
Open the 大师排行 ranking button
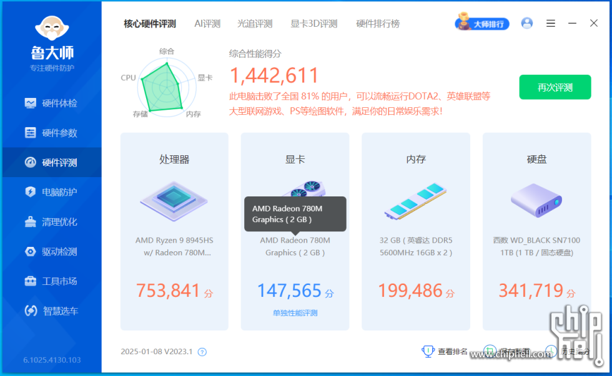pos(482,23)
